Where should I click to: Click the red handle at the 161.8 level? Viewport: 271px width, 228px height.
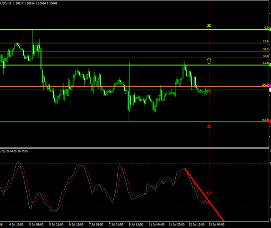point(269,122)
